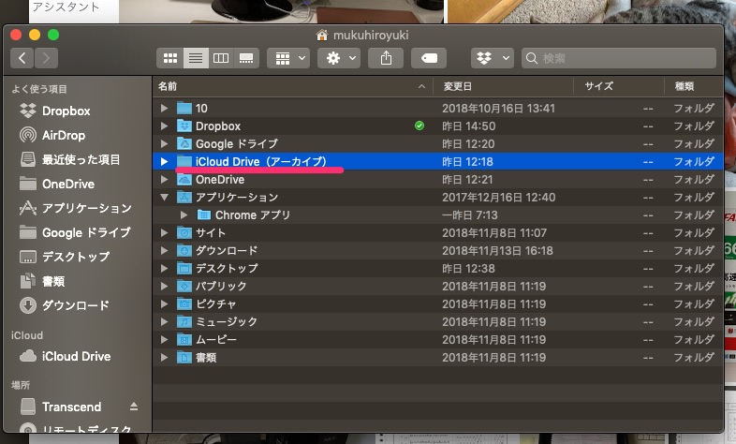736x444 pixels.
Task: Open the gear action menu
Action: pos(339,58)
